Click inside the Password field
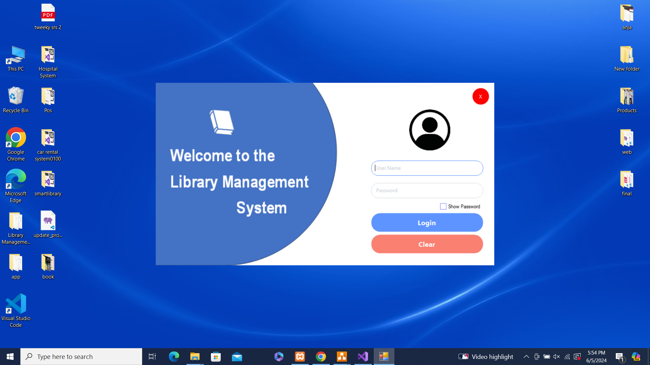 point(427,191)
